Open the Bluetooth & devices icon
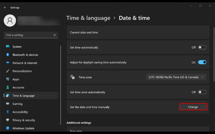Viewport: 215px width, 134px height. (8, 55)
